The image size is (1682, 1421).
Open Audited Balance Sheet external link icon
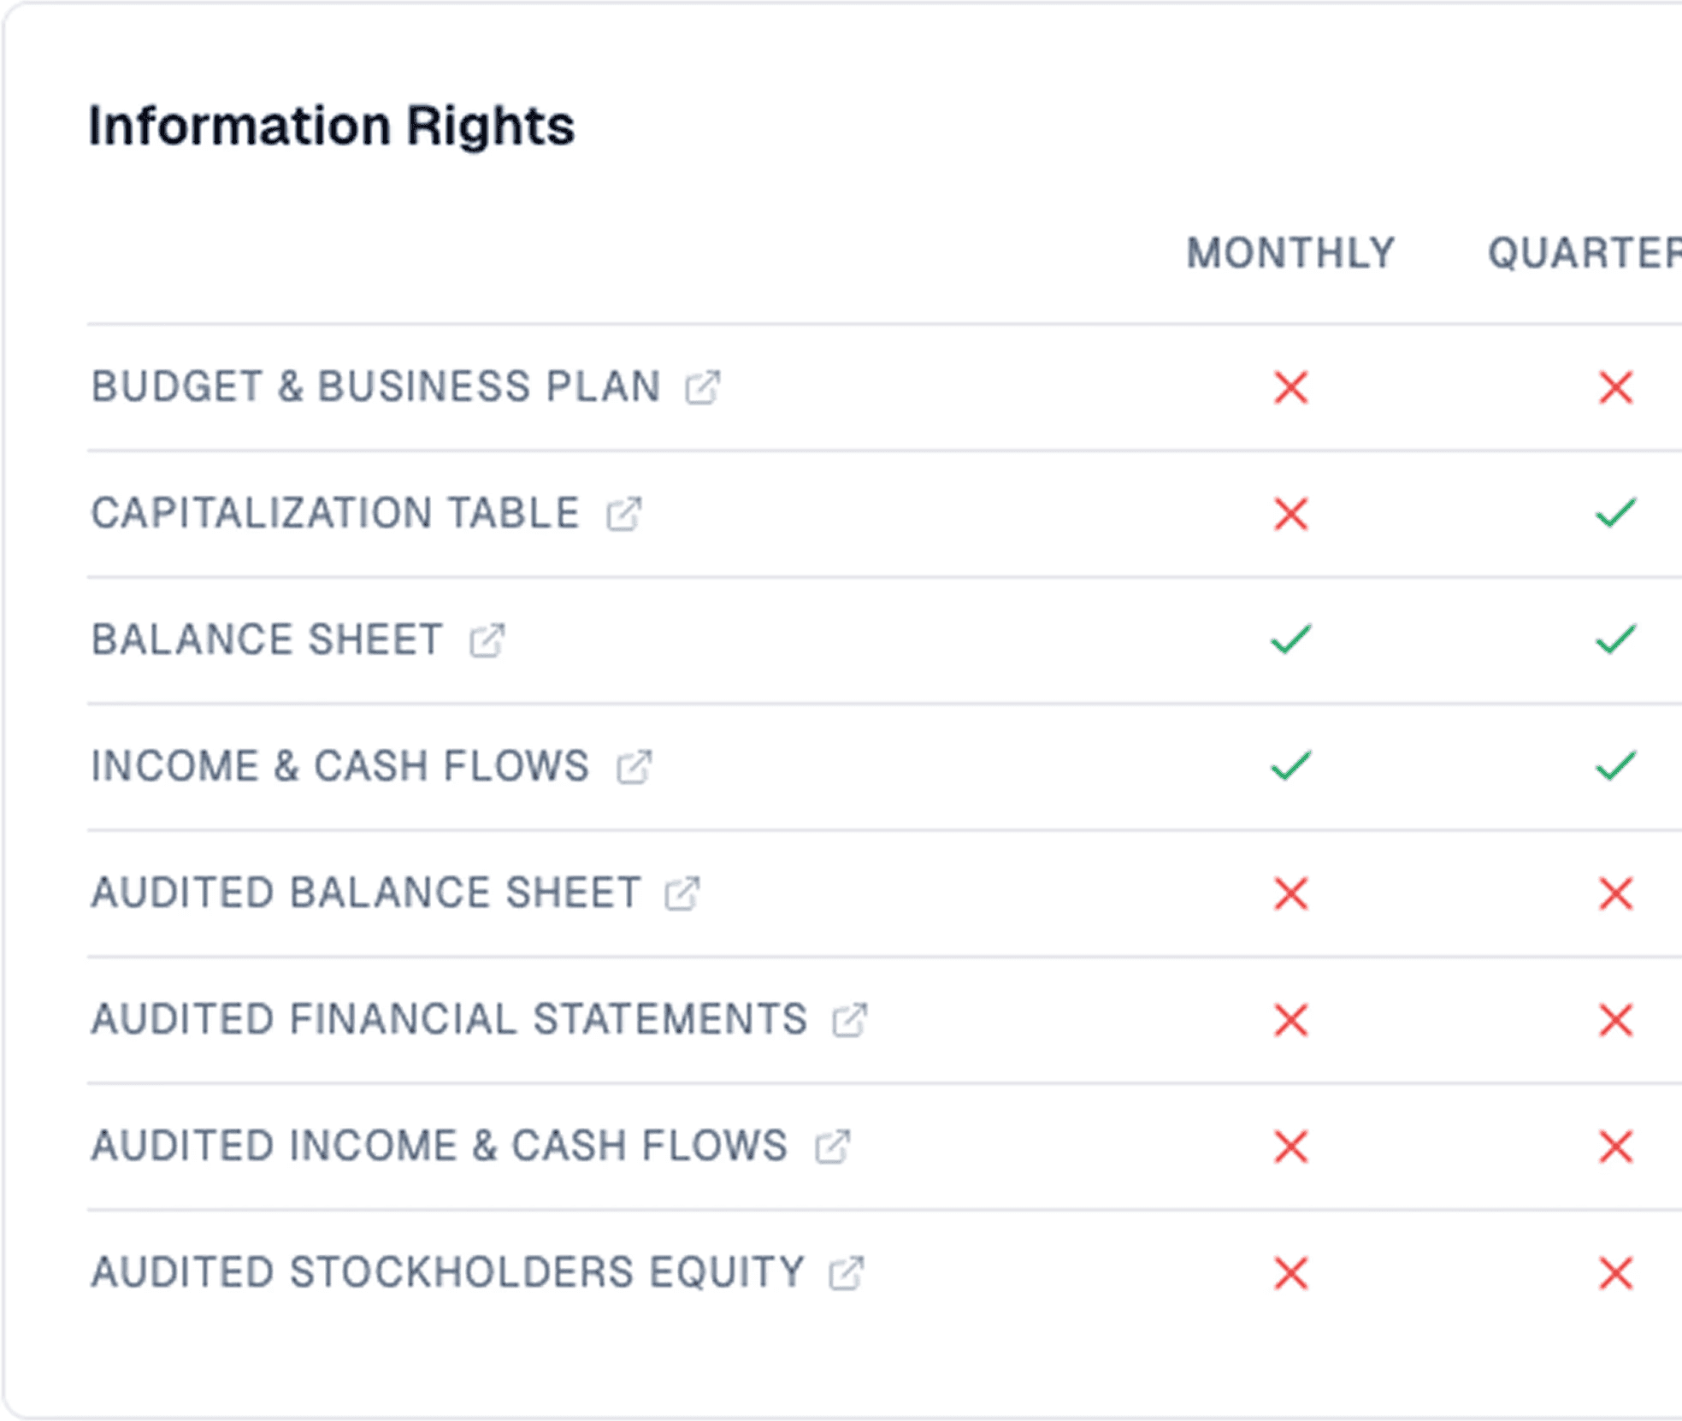point(682,893)
